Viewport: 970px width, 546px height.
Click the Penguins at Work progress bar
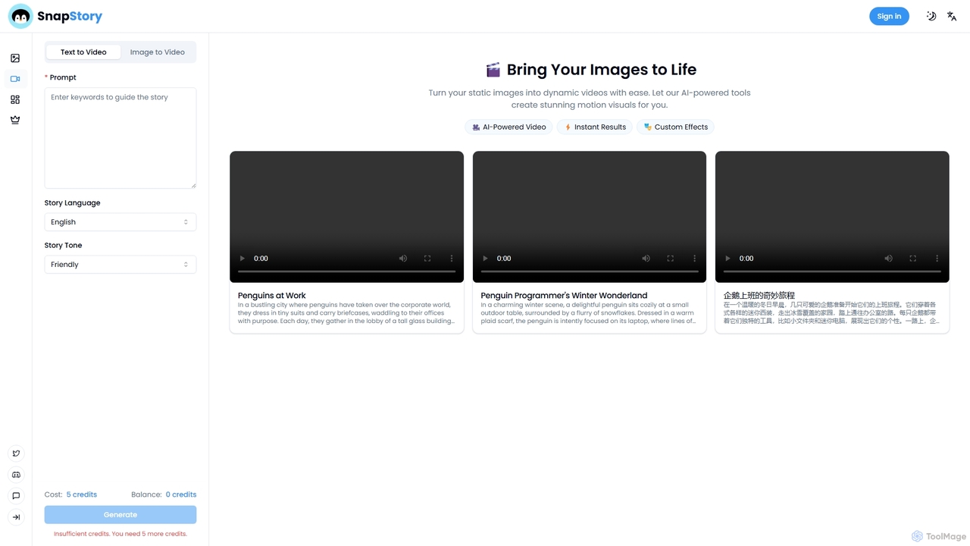[x=346, y=271]
